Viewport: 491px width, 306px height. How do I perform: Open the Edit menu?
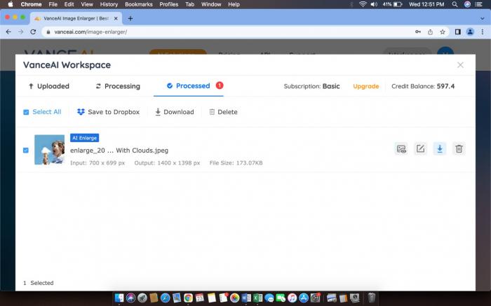pyautogui.click(x=69, y=4)
